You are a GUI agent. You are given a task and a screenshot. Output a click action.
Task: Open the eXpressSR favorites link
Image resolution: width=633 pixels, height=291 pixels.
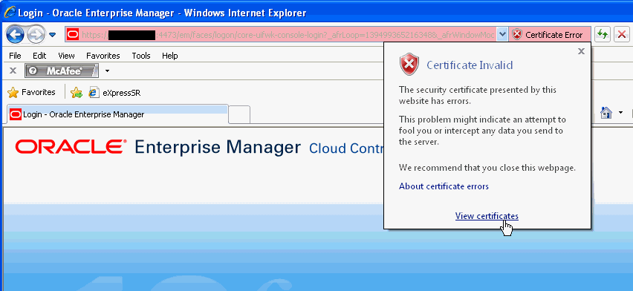click(x=115, y=93)
